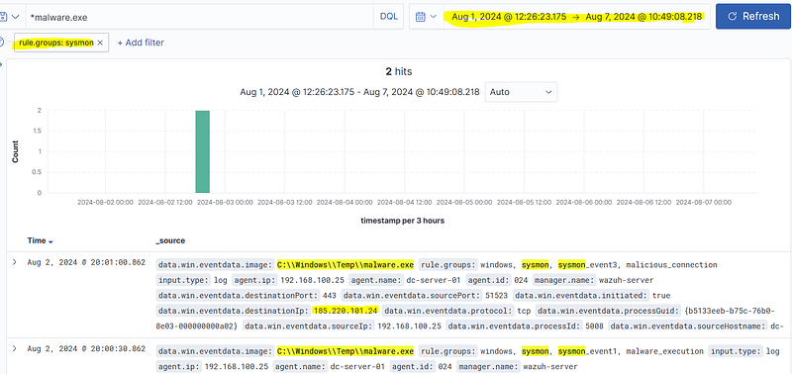Viewport: 792px width, 374px height.
Task: Click the destination IP 185.220.101.24 value
Action: pyautogui.click(x=346, y=311)
